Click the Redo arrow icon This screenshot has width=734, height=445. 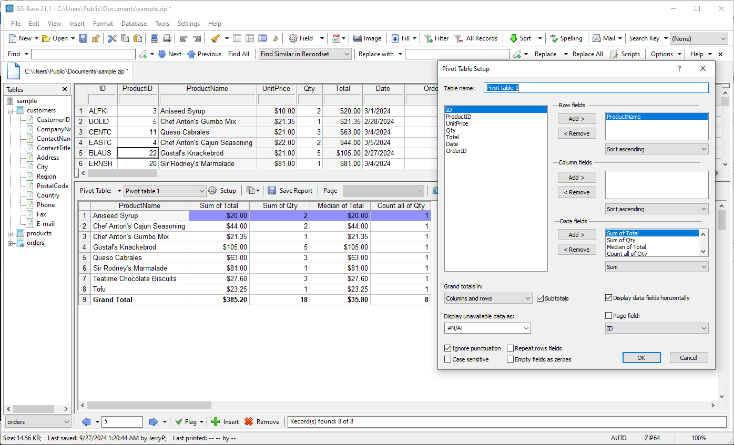tap(197, 38)
